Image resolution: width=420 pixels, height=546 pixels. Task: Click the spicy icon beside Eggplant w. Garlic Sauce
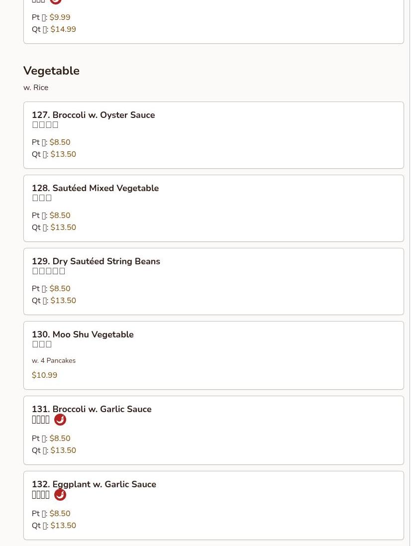60,495
